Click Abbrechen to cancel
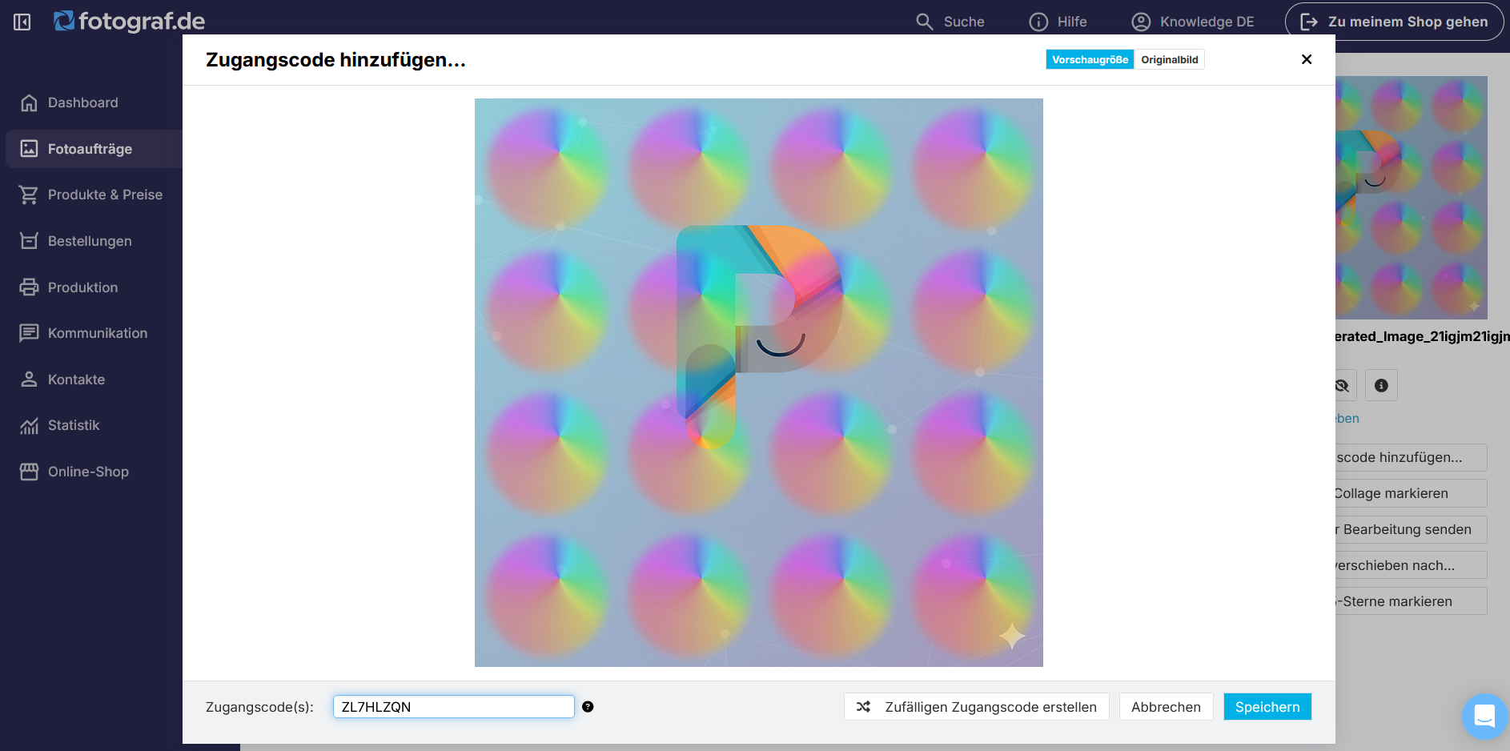This screenshot has width=1510, height=751. [x=1166, y=707]
